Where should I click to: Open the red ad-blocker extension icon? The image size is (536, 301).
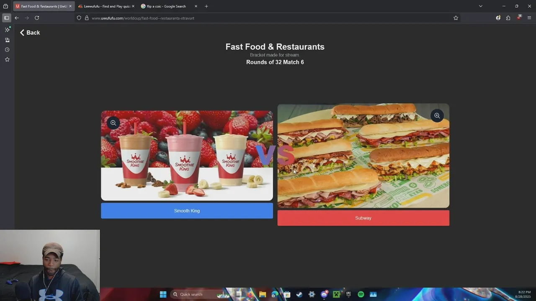pos(519,18)
